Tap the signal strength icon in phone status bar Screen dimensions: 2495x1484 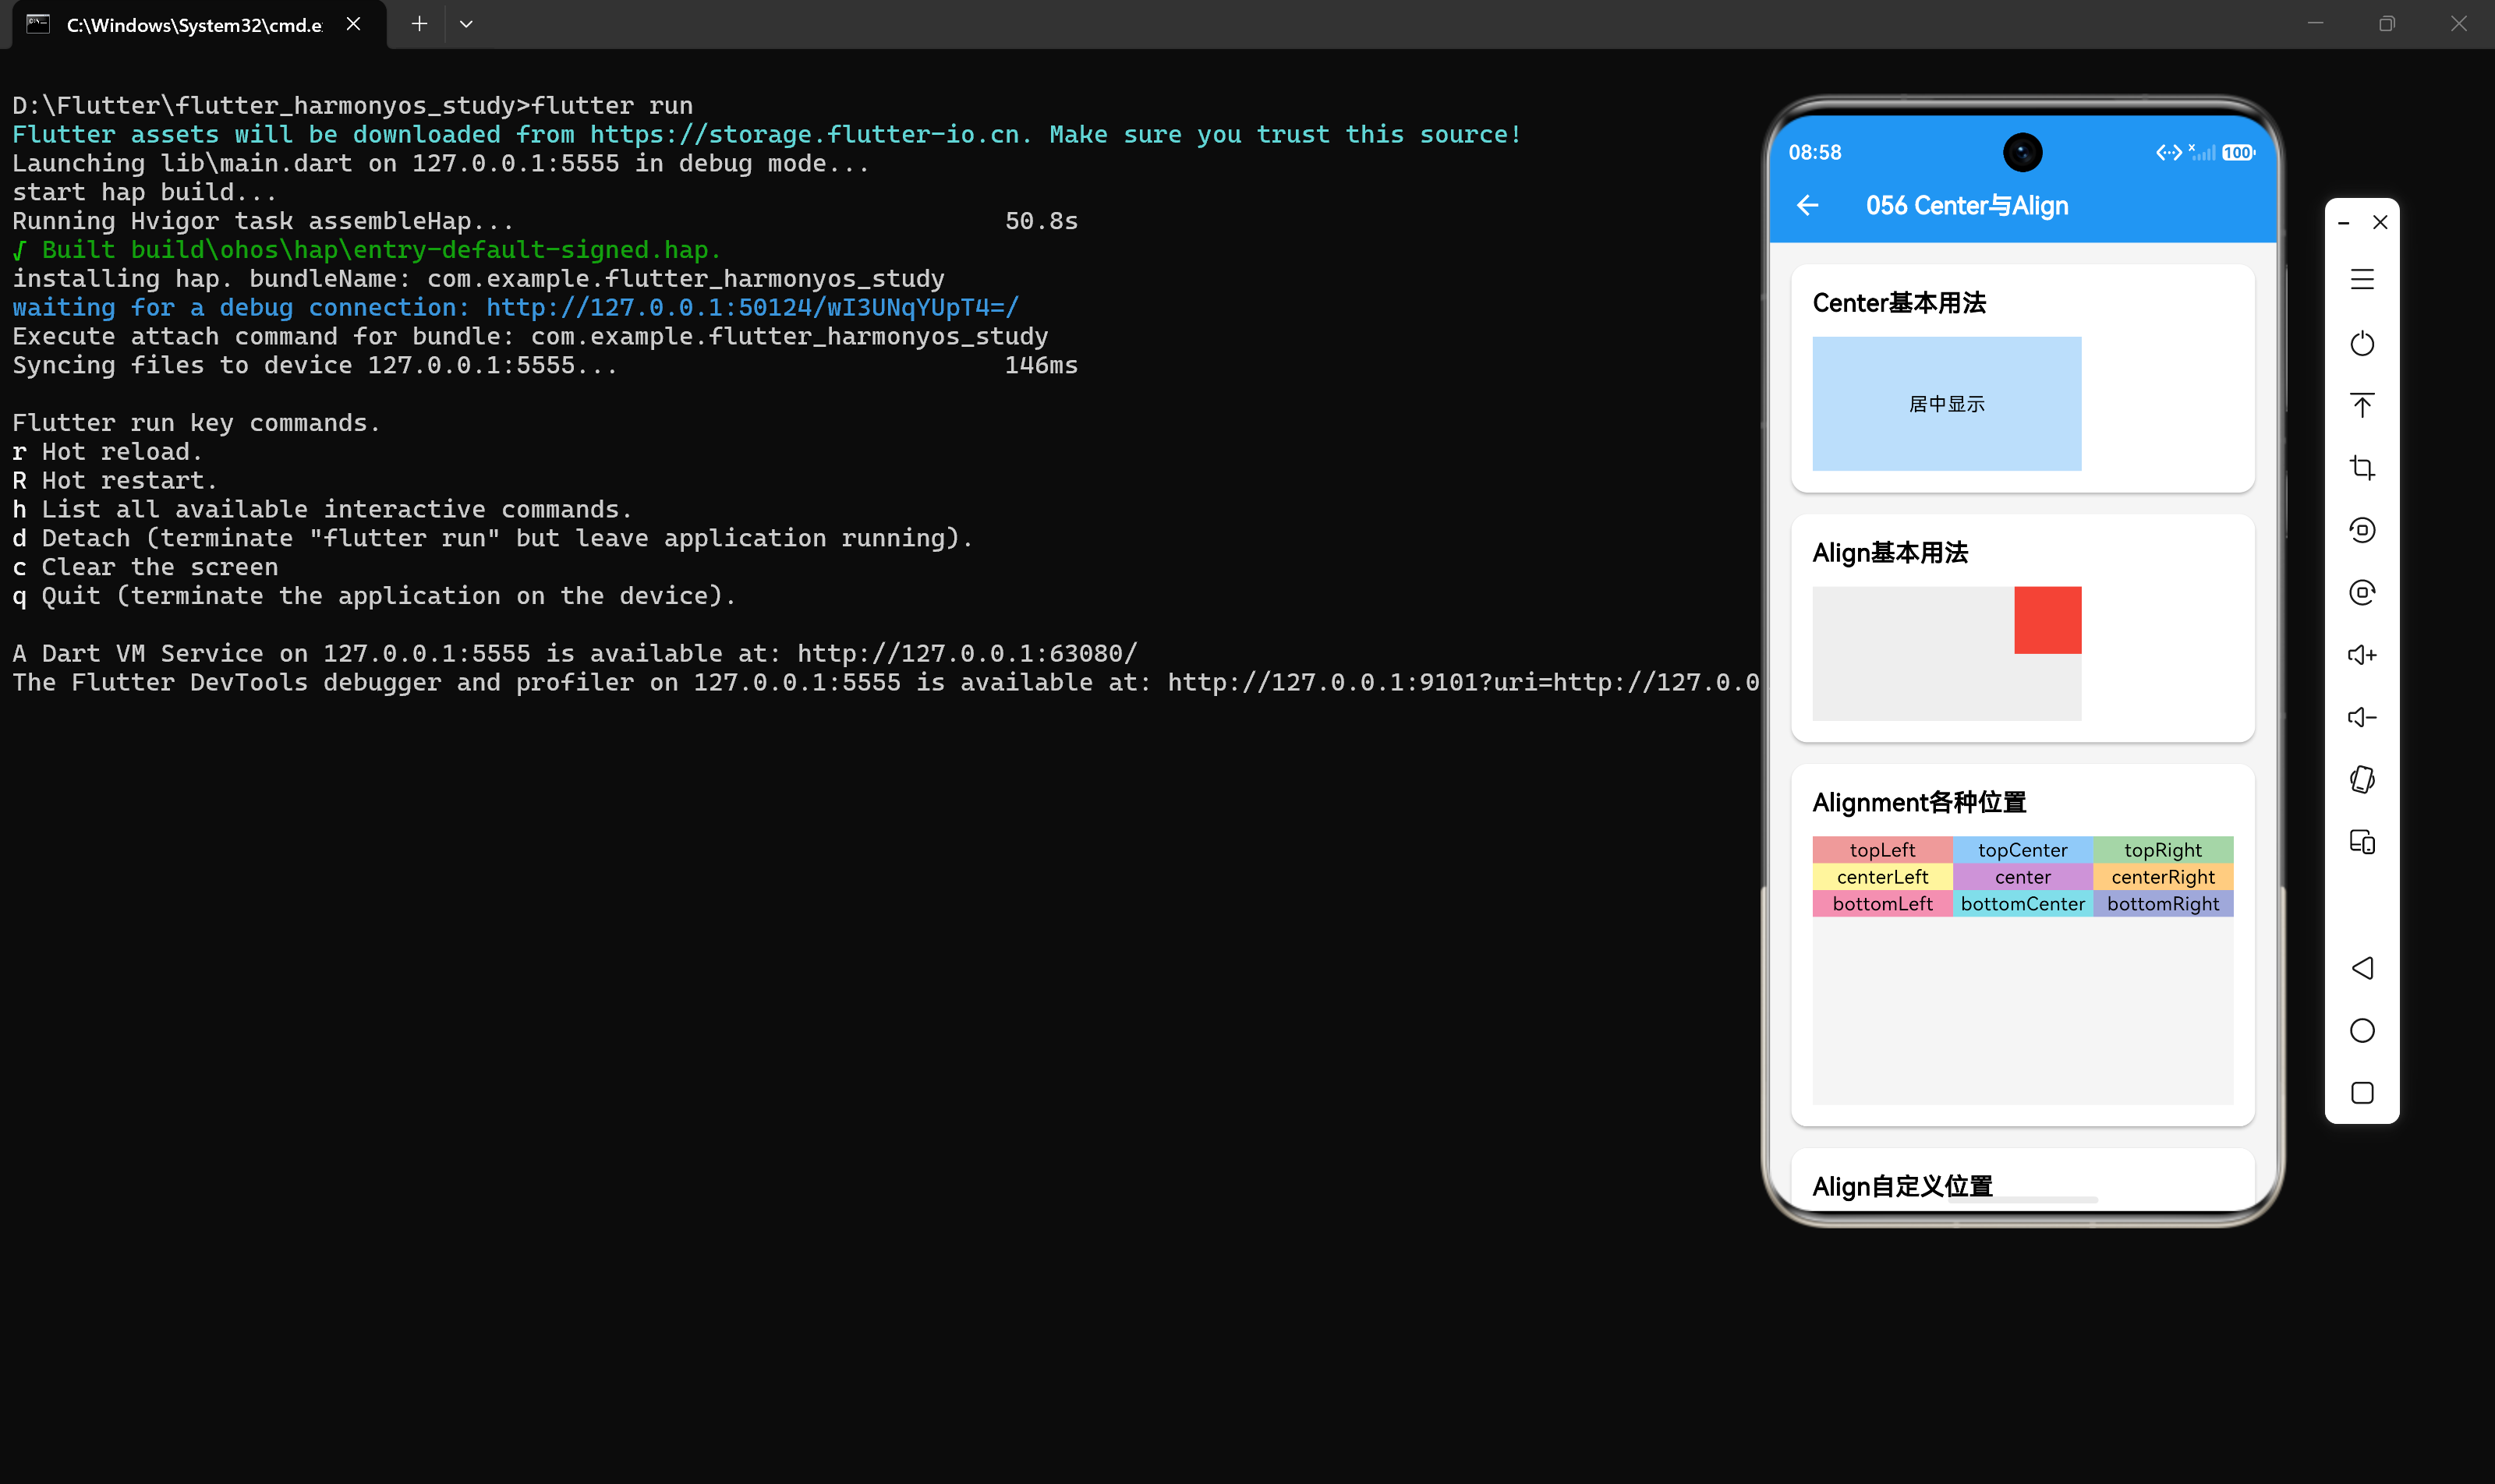point(2201,152)
